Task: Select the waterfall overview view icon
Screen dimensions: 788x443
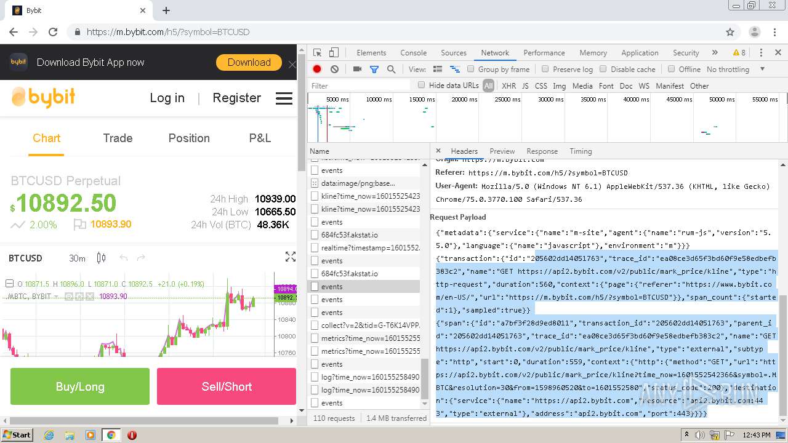Action: click(x=455, y=70)
